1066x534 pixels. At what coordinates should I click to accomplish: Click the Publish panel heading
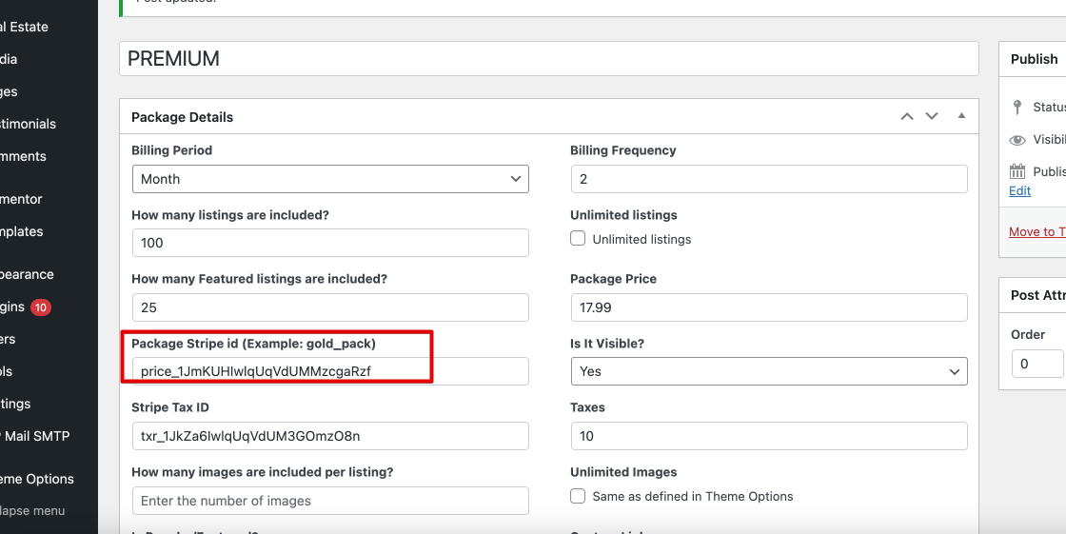(1034, 59)
